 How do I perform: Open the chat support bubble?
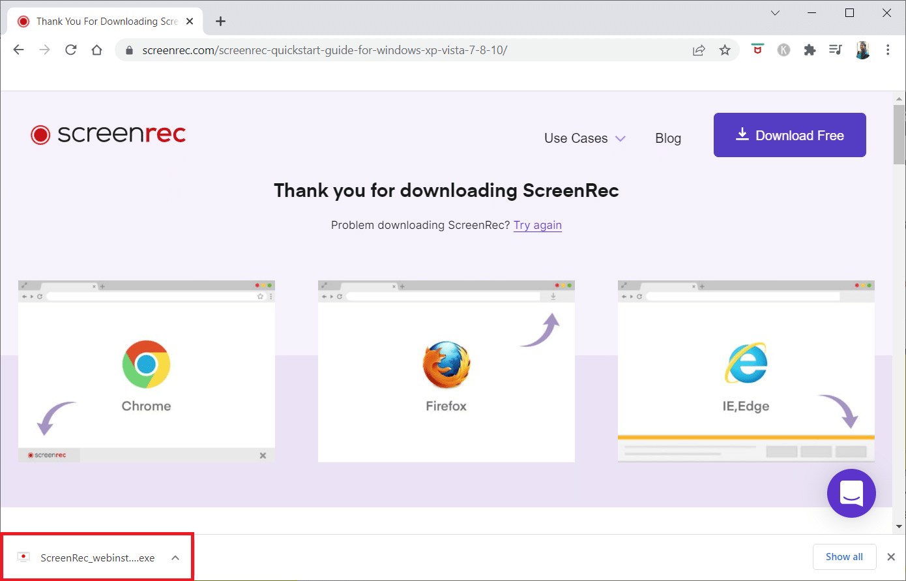pyautogui.click(x=851, y=494)
